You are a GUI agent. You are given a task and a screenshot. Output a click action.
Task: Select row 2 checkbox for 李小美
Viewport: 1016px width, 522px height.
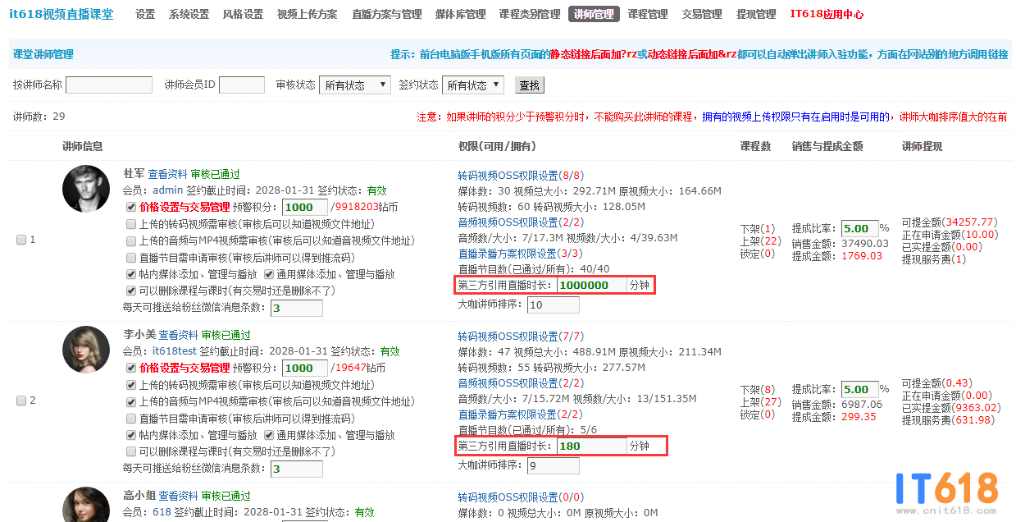[x=21, y=401]
